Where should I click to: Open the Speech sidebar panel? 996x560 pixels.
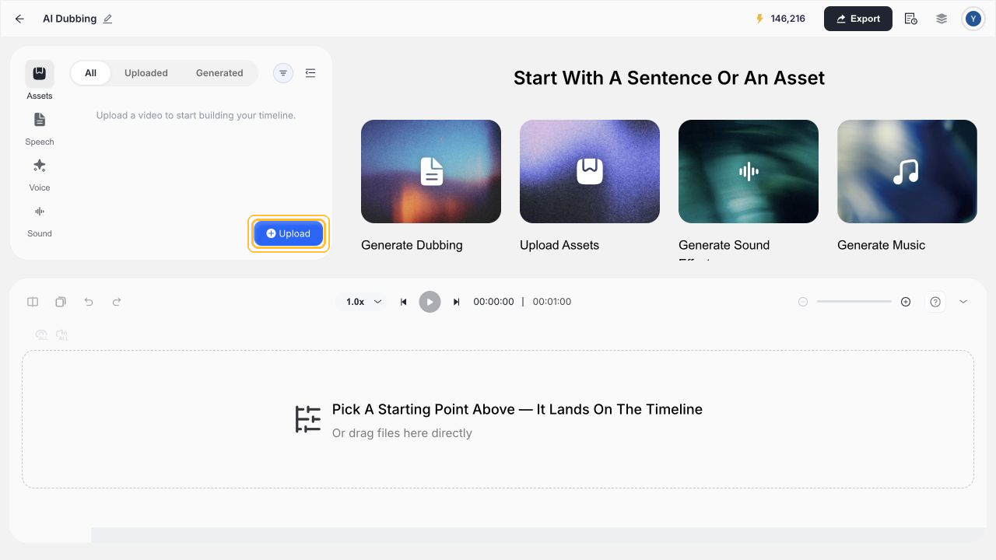40,128
